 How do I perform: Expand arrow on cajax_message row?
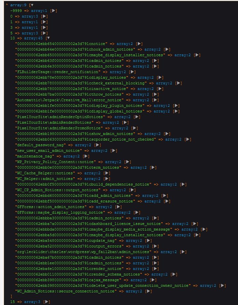(153, 280)
